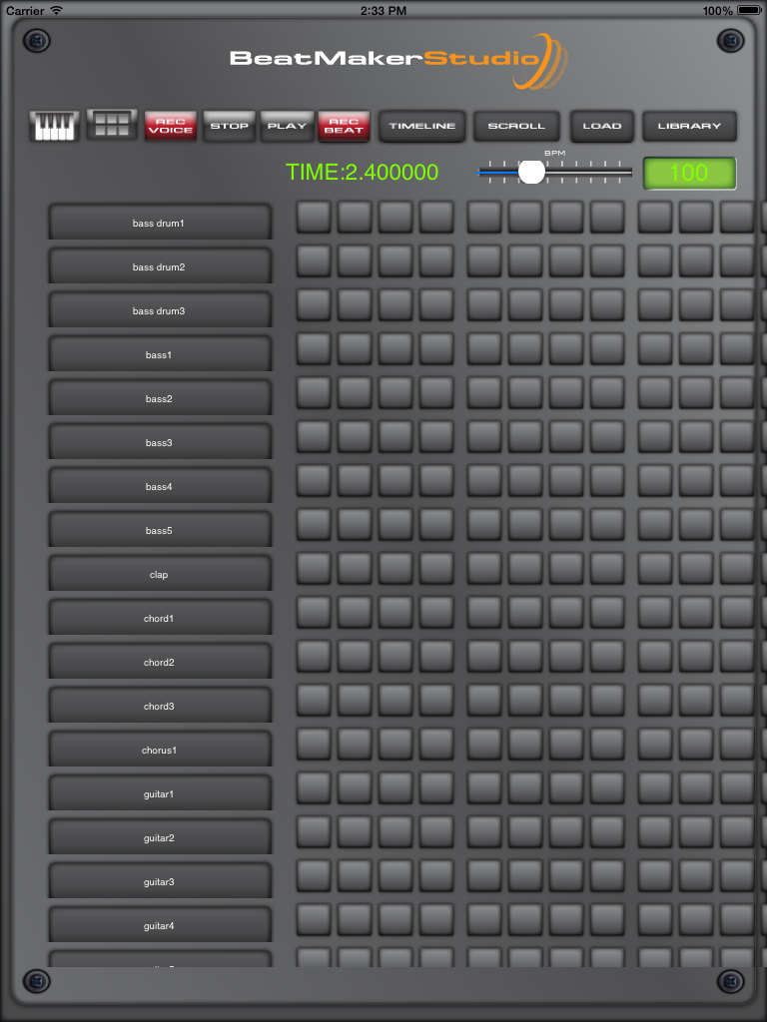Select the bass3 track

(x=159, y=442)
